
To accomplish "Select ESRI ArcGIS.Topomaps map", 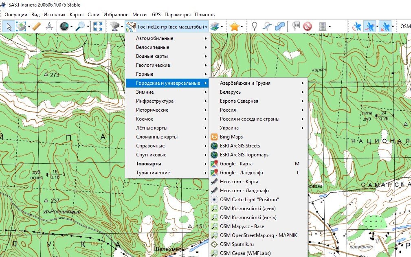I will (x=258, y=155).
